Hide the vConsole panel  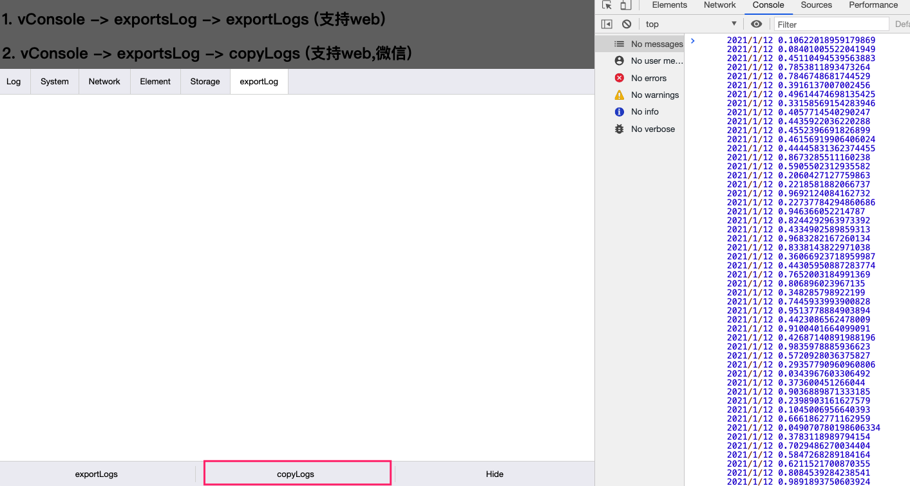coord(495,474)
